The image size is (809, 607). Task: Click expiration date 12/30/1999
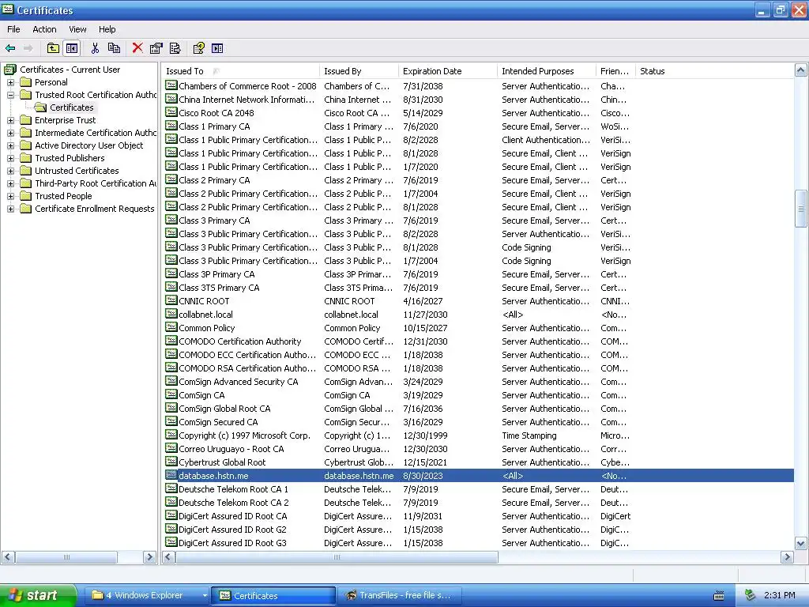coord(425,435)
